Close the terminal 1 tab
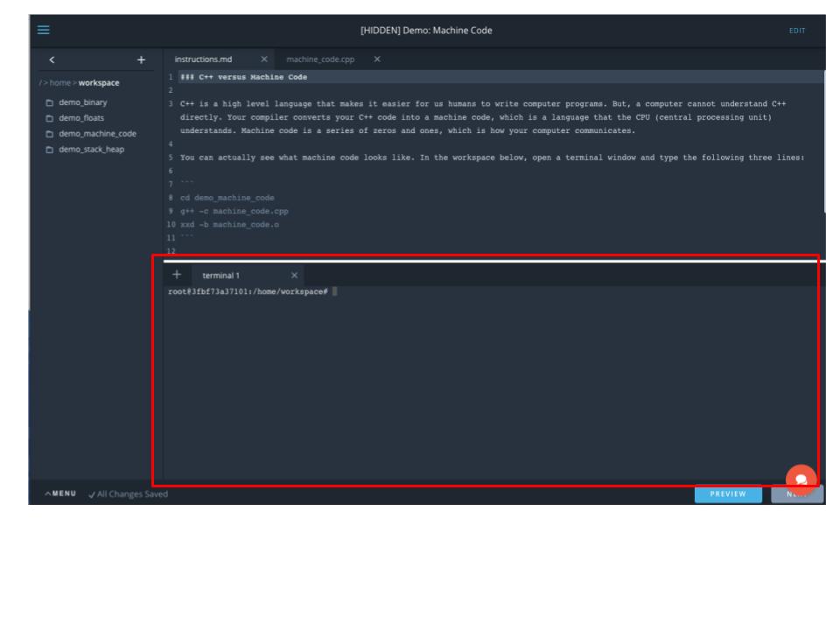The height and width of the screenshot is (630, 840). click(294, 275)
